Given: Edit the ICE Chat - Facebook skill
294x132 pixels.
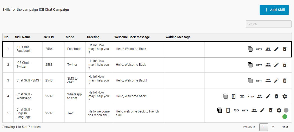Looking at the screenshot, I should (276, 49).
